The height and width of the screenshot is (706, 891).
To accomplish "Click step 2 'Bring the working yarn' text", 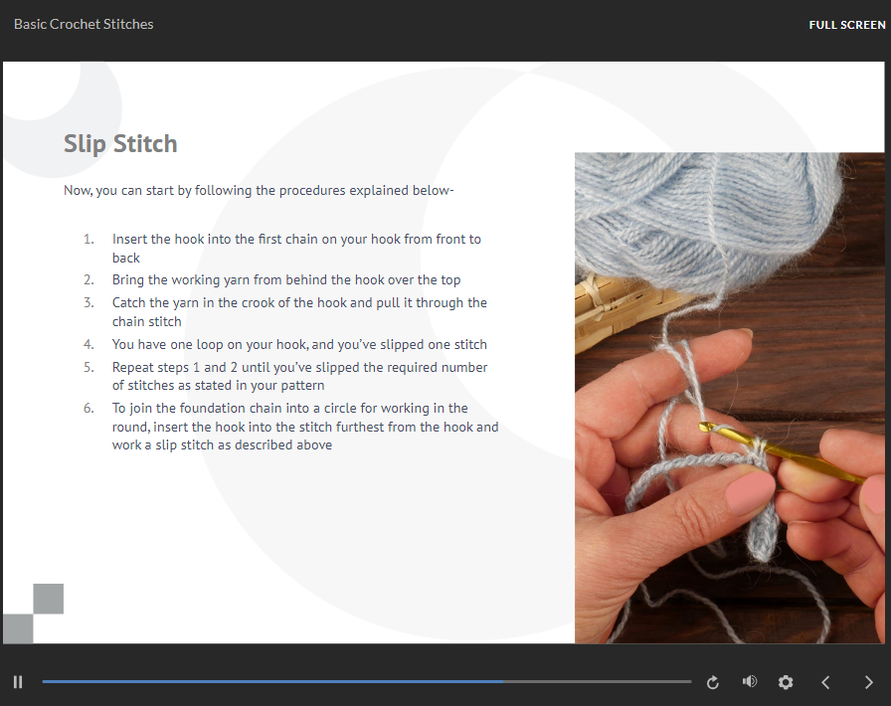I will [286, 279].
